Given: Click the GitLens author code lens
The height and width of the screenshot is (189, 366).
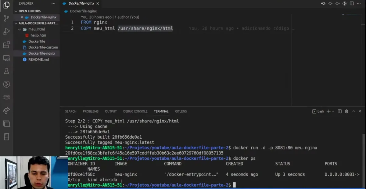Looking at the screenshot, I should coord(110,17).
